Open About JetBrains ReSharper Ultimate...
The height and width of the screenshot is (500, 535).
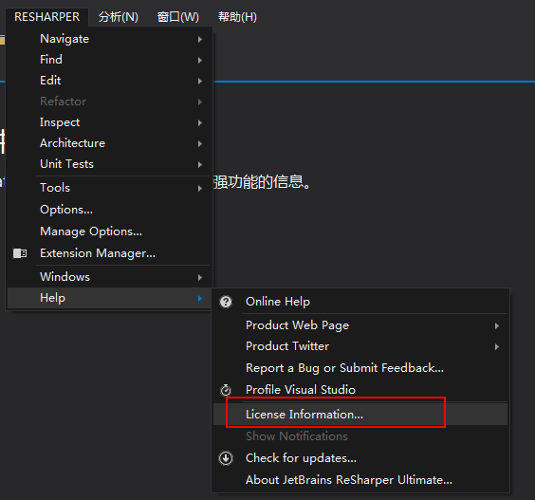[360, 480]
